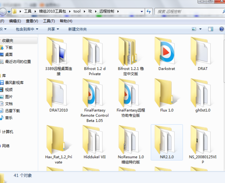Select the gh0st1.0 folder

pos(203,96)
